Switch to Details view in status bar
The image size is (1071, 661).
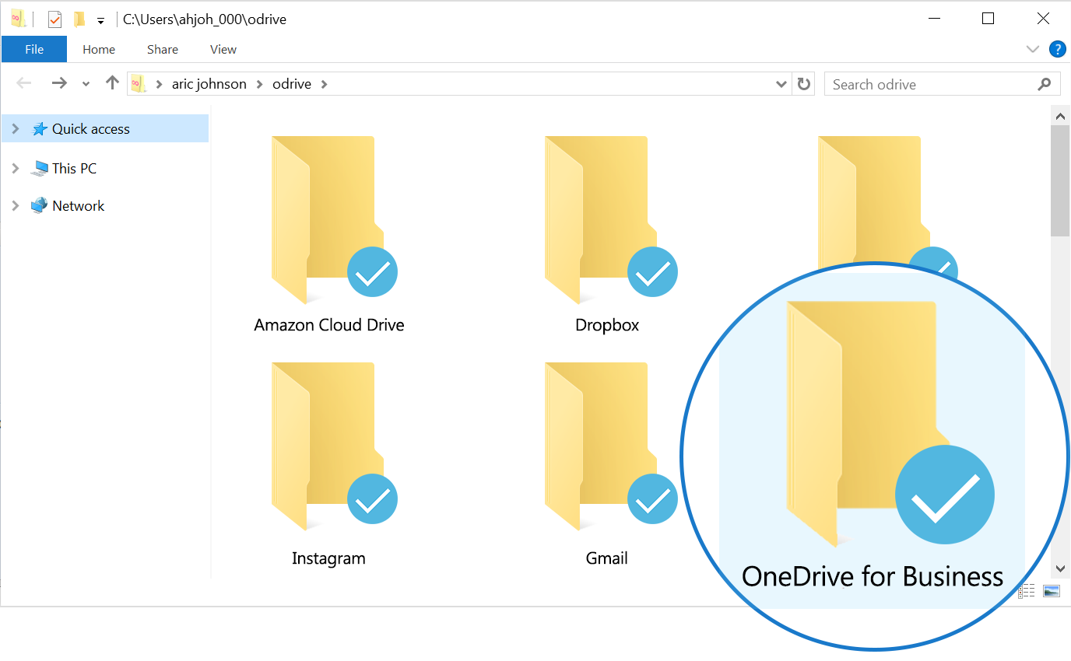(x=1026, y=591)
